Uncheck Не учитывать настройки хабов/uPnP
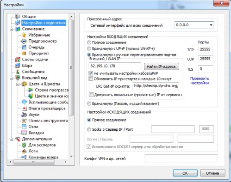This screenshot has width=231, height=182. (91, 73)
